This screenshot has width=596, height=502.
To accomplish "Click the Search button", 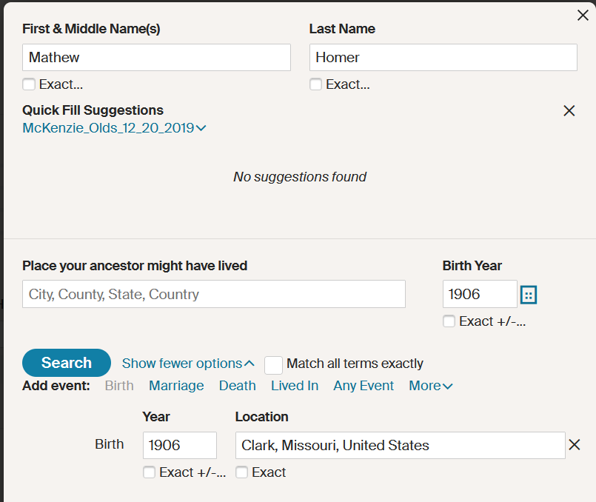I will coord(67,363).
